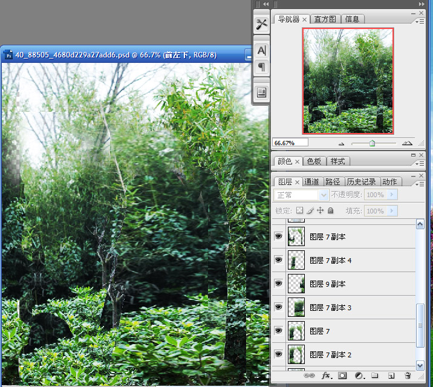Screen dimensions: 433x387
Task: Open the opacity 不透明度 slider arrow
Action: pos(392,195)
